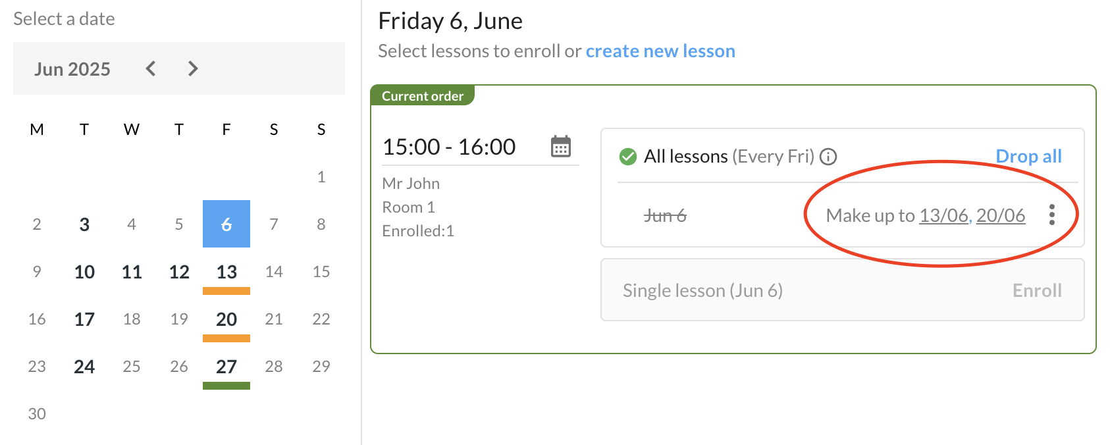Open the calendar icon beside 15:00 - 16:00
Image resolution: width=1110 pixels, height=445 pixels.
click(561, 146)
